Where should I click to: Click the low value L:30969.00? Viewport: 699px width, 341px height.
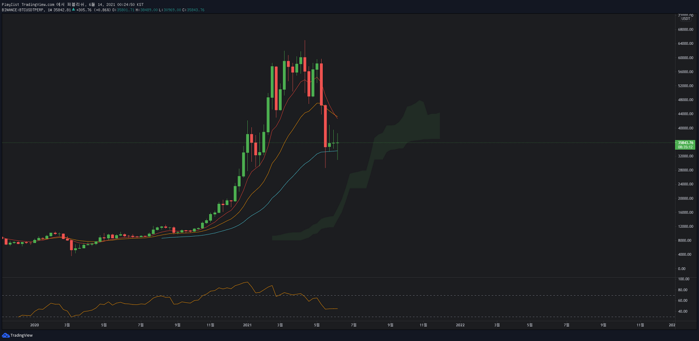[x=170, y=10]
